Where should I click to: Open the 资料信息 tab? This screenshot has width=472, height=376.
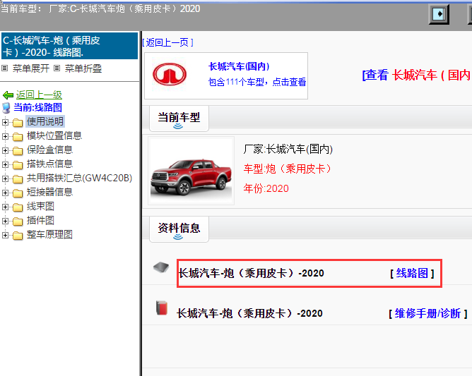coord(179,229)
